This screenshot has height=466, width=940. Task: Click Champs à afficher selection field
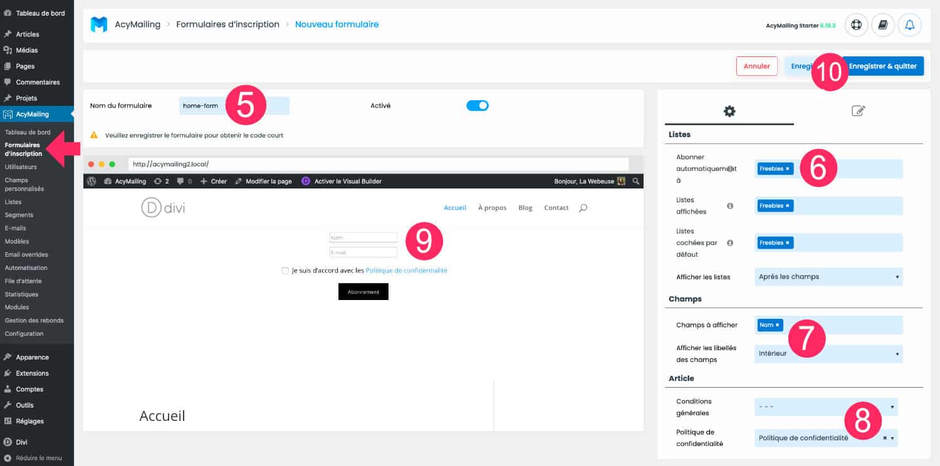828,324
